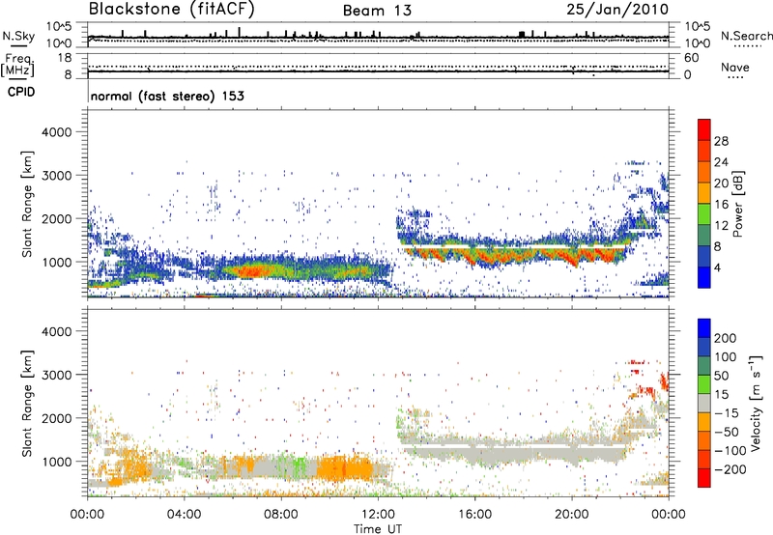This screenshot has width=773, height=535.
Task: Click the '18' frequency axis tick
Action: tap(65, 58)
